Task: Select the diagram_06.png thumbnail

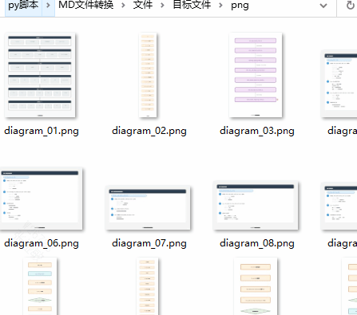Action: click(42, 199)
